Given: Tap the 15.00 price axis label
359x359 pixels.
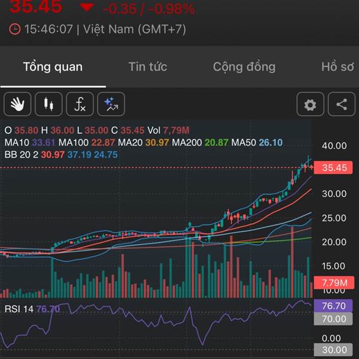Looking at the screenshot, I should click(333, 266).
